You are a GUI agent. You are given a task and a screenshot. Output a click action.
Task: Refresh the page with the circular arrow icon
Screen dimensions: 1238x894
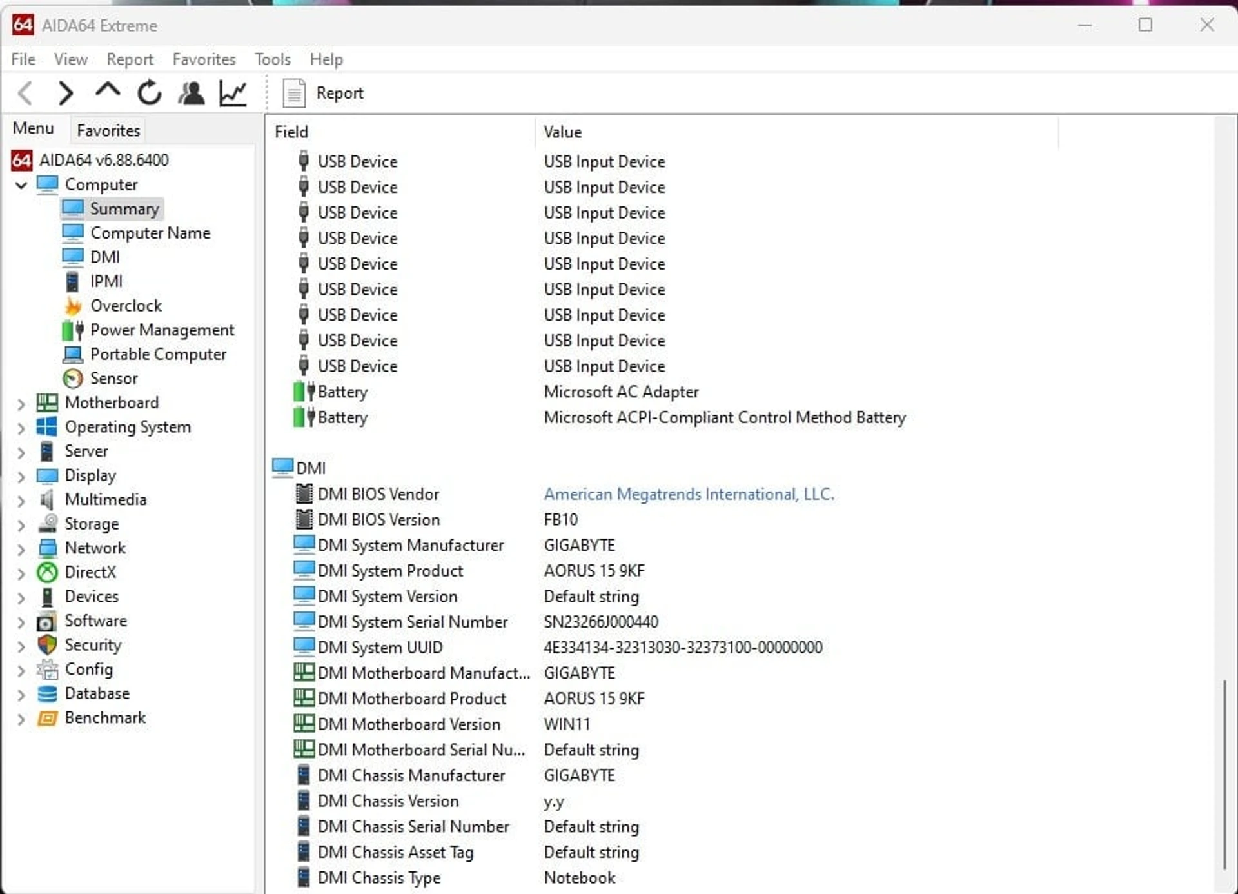[x=150, y=93]
